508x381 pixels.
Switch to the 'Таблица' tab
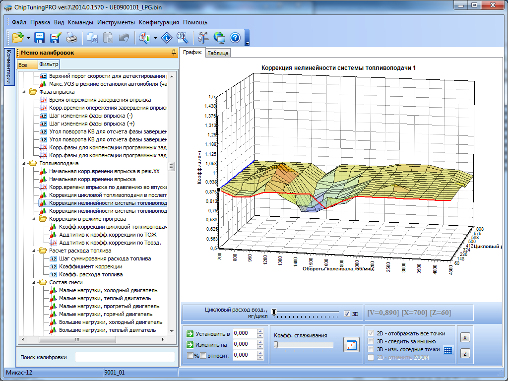pyautogui.click(x=218, y=53)
